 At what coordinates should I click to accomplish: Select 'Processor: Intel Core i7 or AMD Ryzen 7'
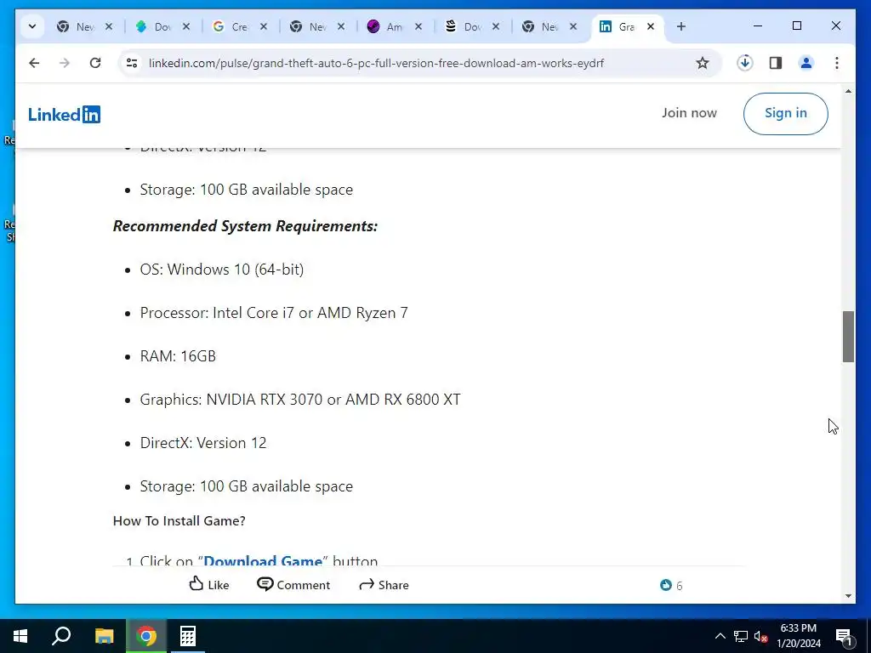[274, 313]
